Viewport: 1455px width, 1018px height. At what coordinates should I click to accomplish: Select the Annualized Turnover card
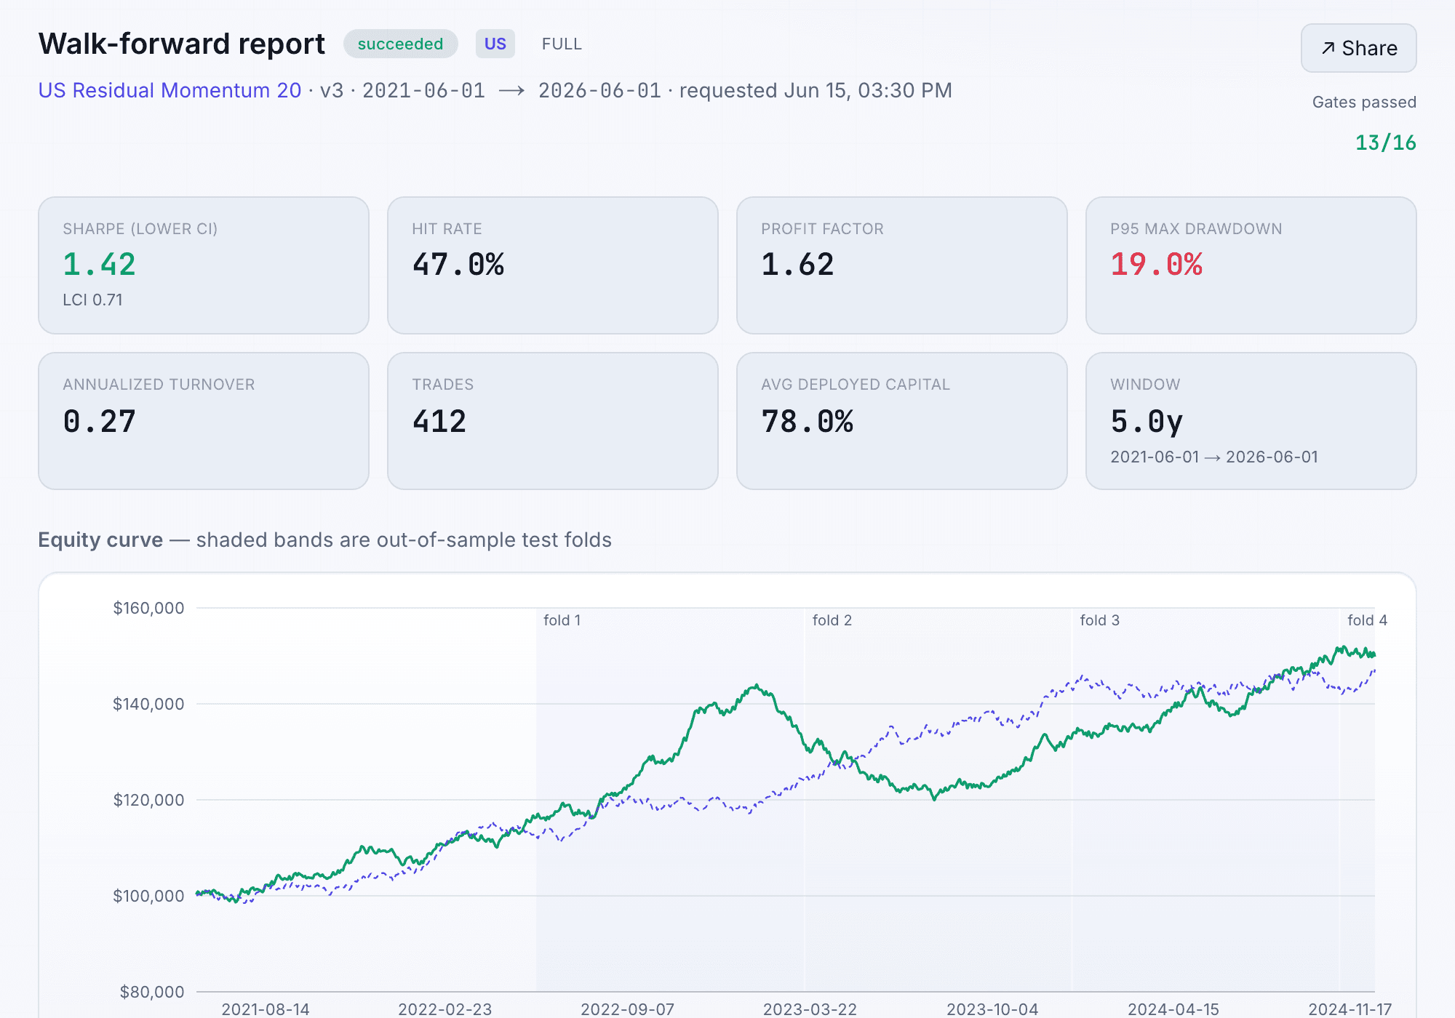204,421
